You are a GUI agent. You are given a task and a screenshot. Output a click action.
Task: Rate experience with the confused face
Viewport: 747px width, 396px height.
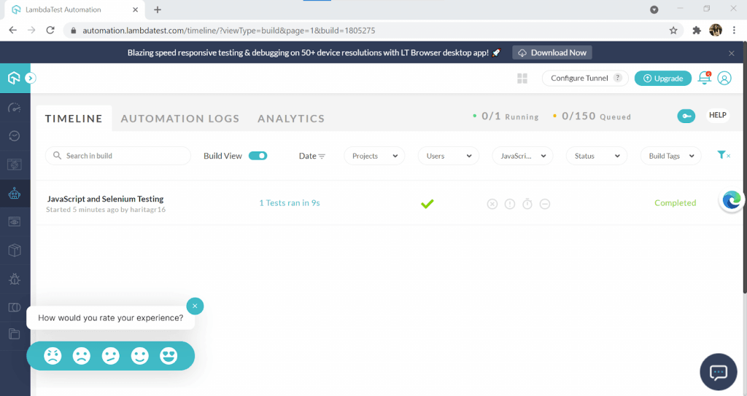click(x=111, y=355)
